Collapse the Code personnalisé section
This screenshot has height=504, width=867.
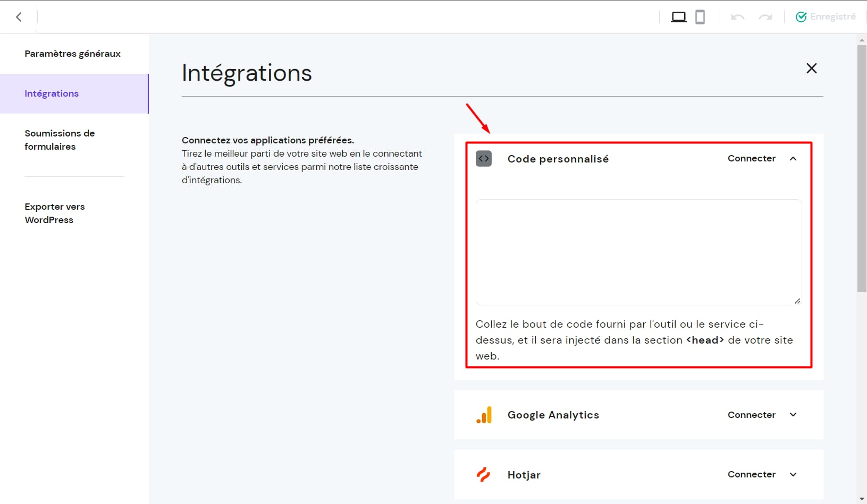[793, 159]
